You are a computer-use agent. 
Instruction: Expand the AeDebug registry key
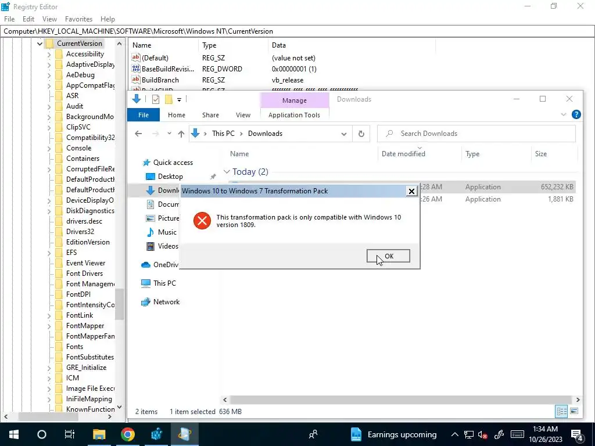click(x=49, y=75)
